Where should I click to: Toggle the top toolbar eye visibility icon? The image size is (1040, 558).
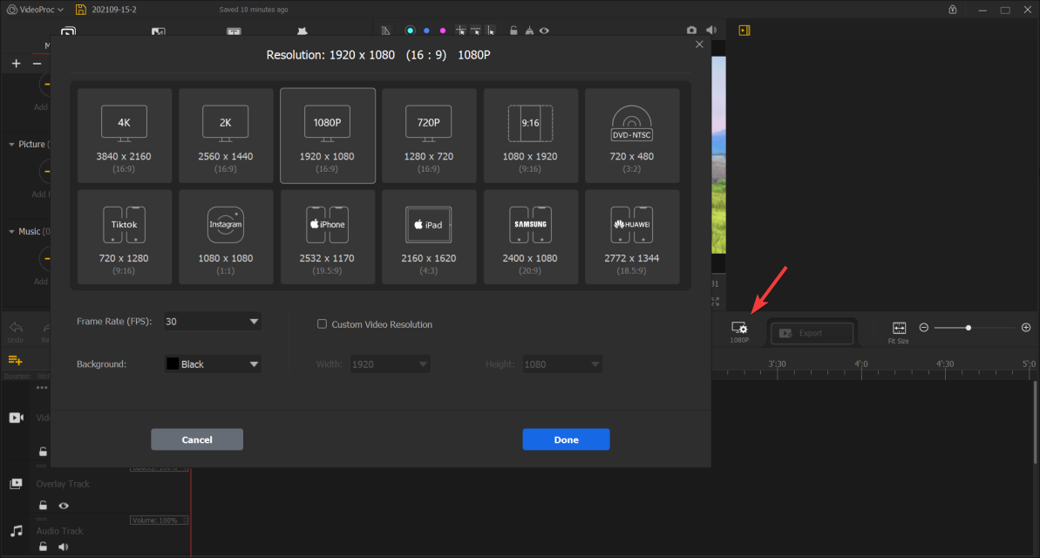[544, 31]
